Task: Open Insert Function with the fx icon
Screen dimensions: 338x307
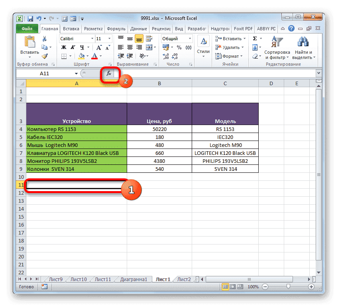Action: coord(109,74)
